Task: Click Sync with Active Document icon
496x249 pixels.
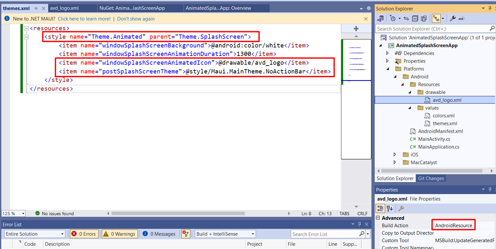Action: pos(406,19)
